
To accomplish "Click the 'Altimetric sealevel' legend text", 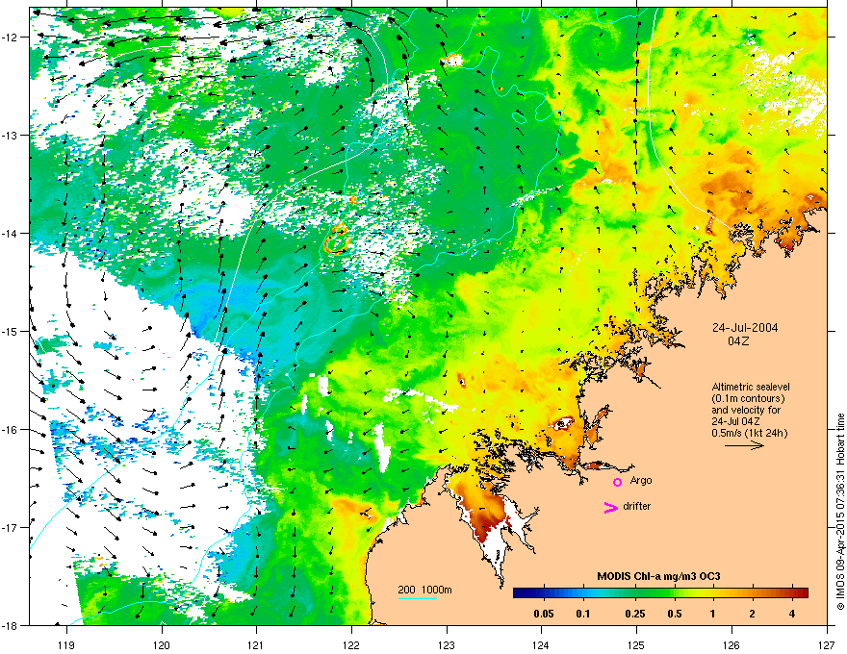I will click(751, 387).
